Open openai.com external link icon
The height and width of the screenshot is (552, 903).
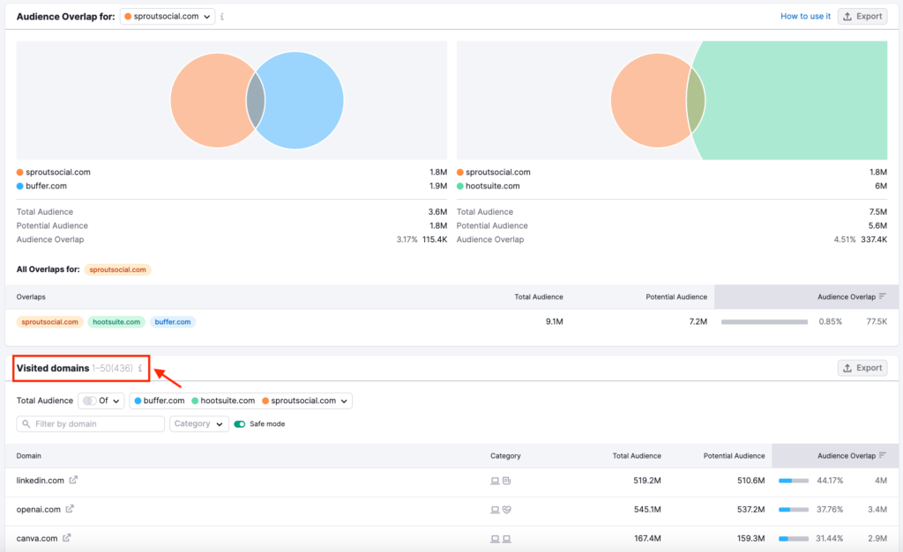(x=70, y=509)
